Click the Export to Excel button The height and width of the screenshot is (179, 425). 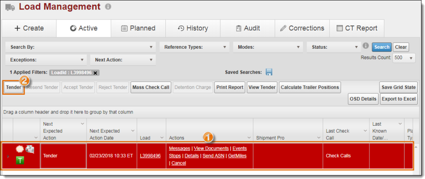click(x=399, y=99)
